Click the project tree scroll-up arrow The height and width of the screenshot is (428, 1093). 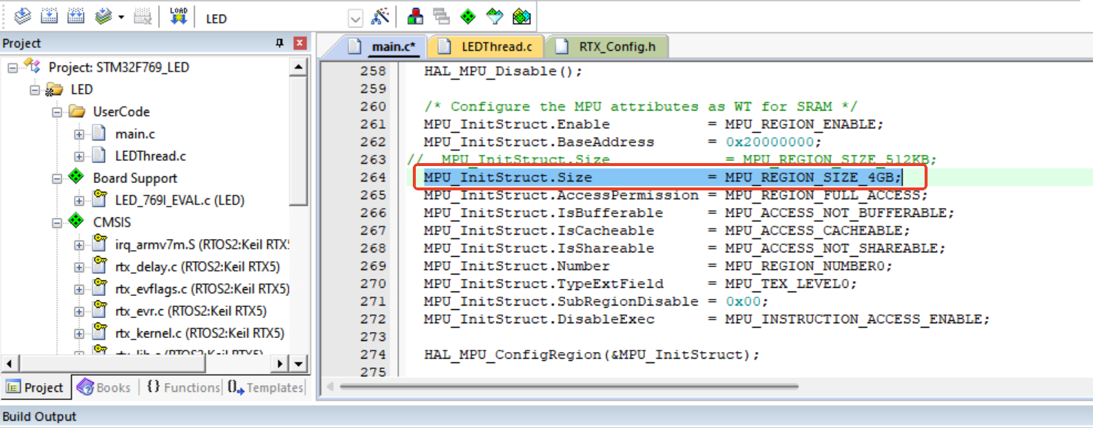pos(298,68)
